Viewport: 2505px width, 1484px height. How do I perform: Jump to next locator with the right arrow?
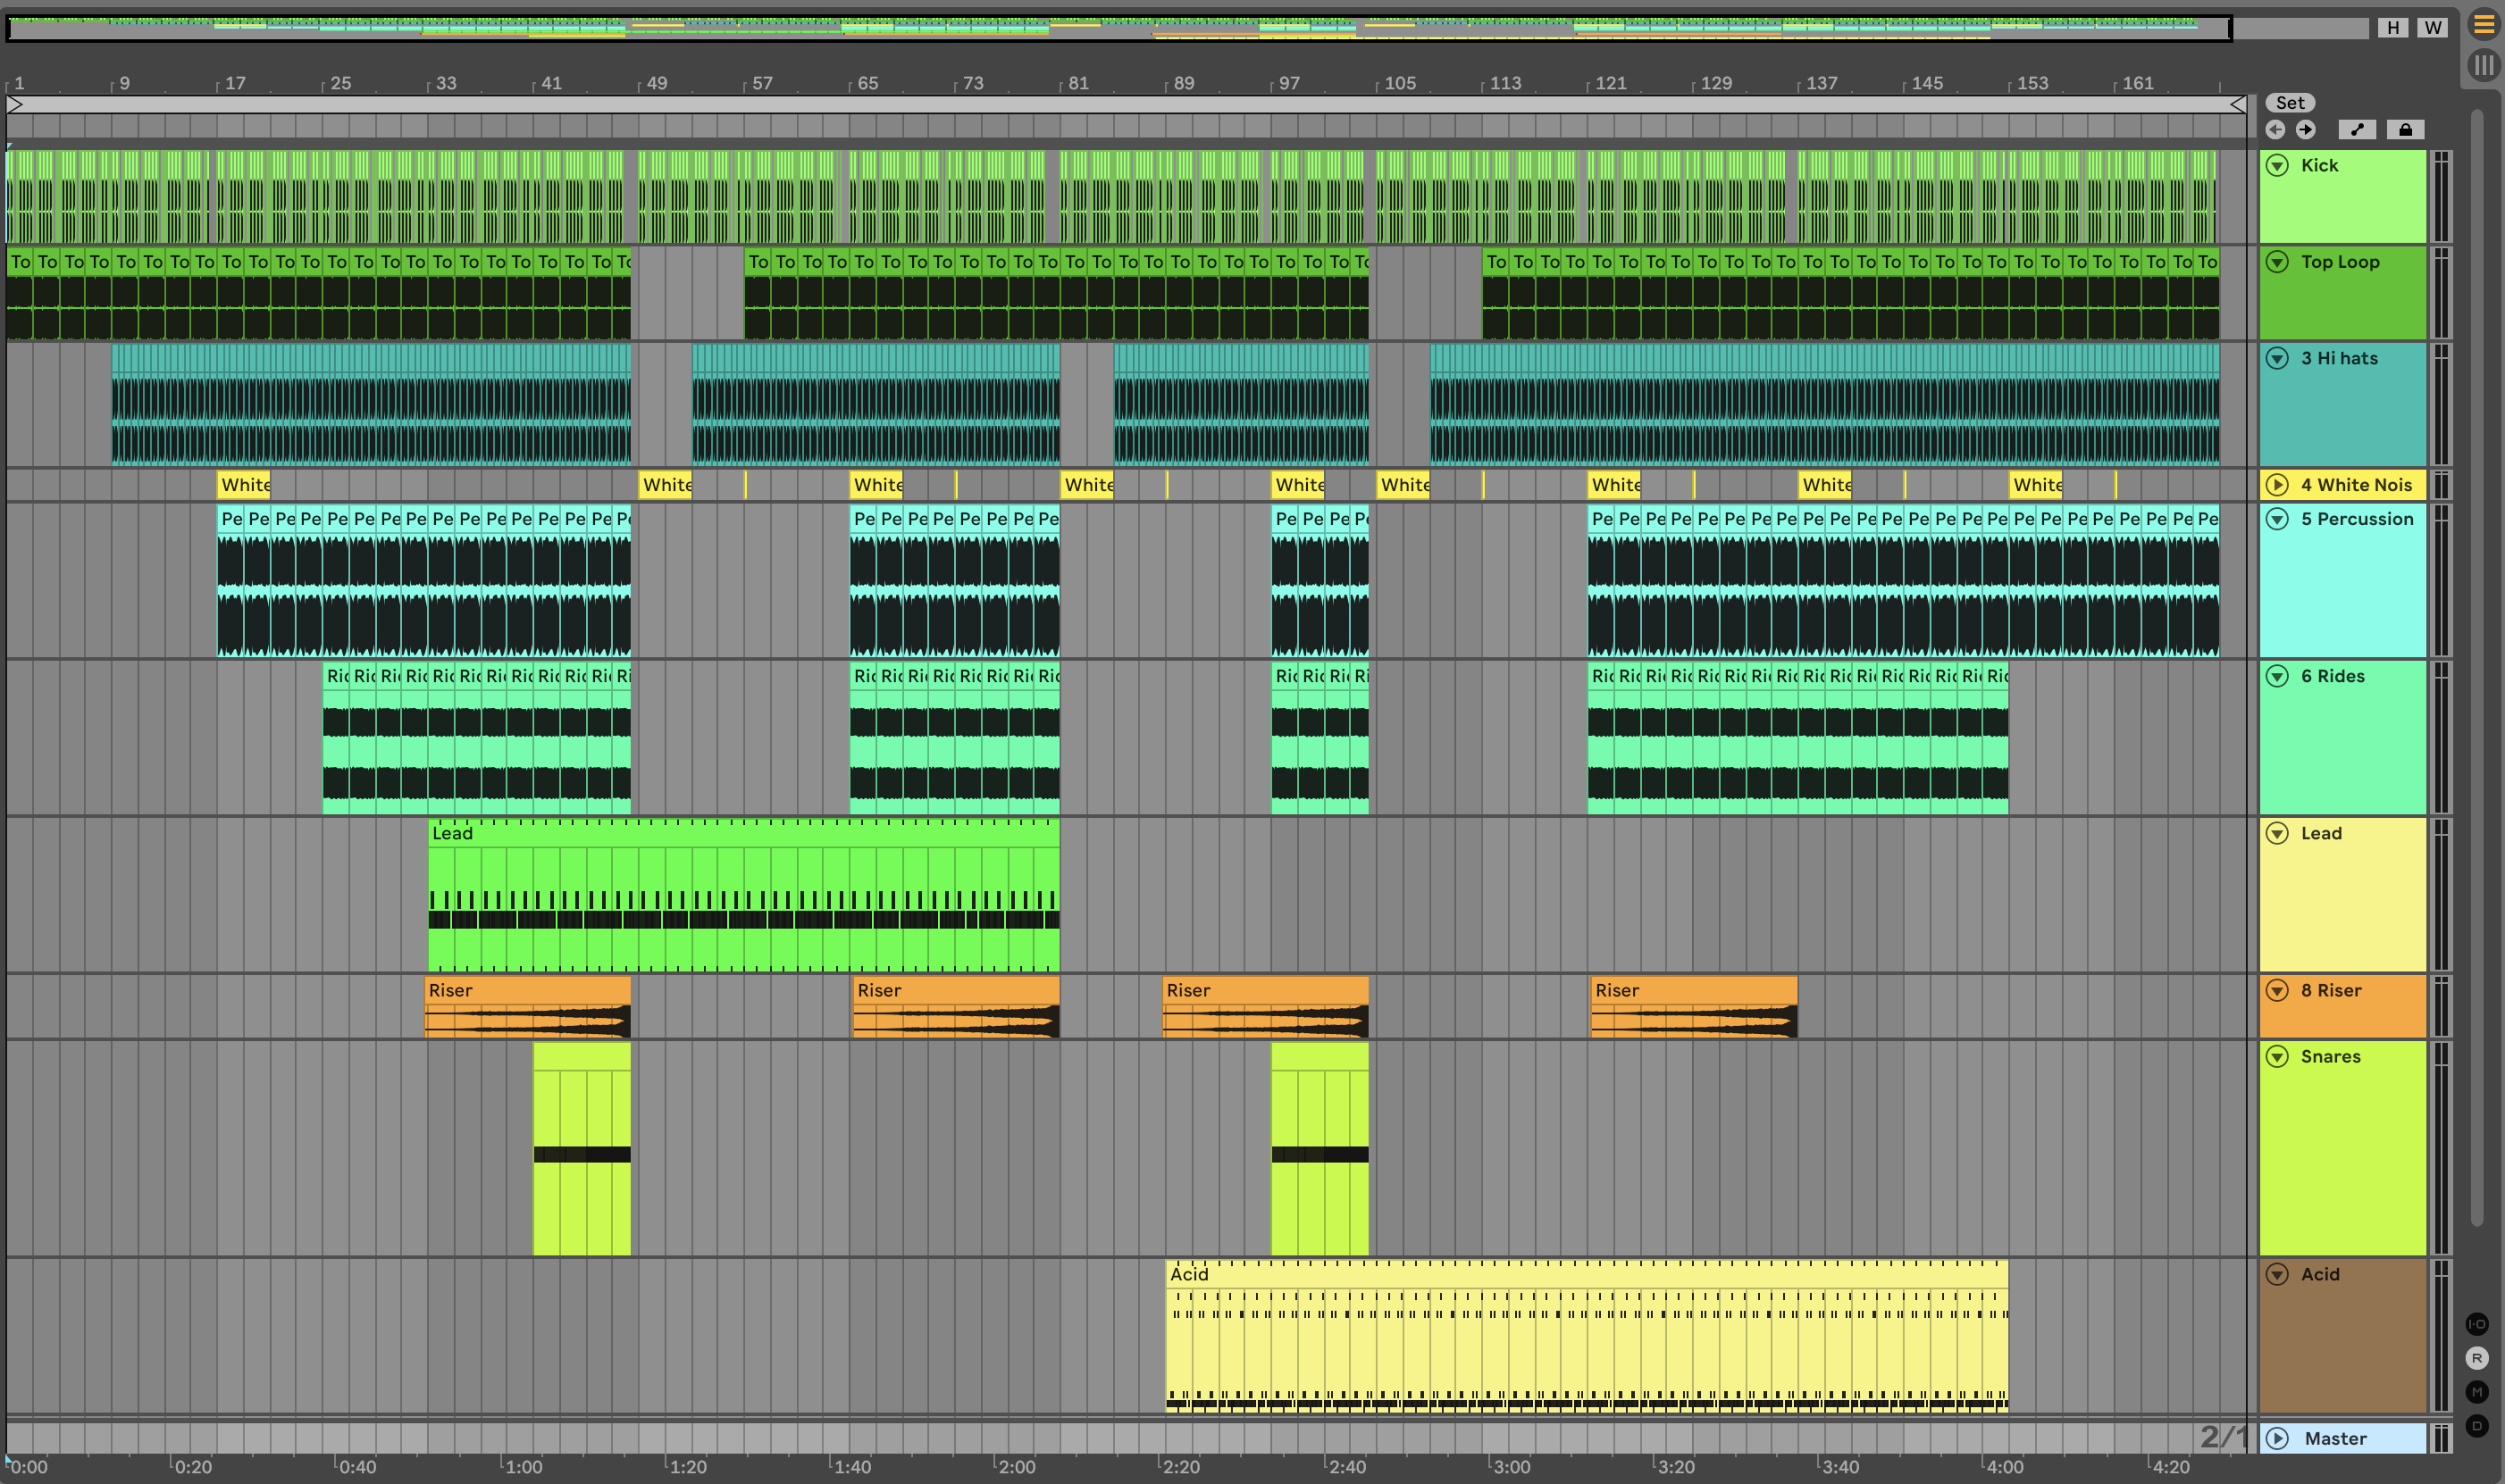coord(2306,129)
